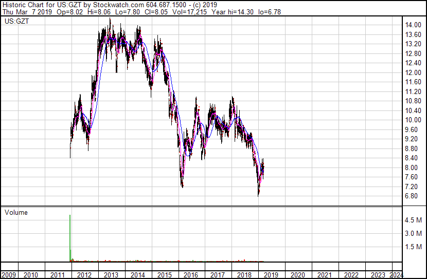Click the 11.20 price axis label
Image resolution: width=427 pixels, height=279 pixels.
coord(413,91)
